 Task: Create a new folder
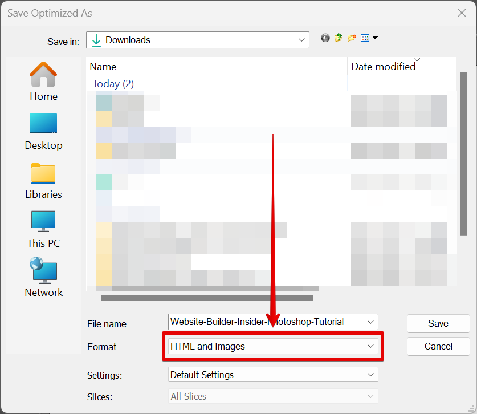(352, 38)
